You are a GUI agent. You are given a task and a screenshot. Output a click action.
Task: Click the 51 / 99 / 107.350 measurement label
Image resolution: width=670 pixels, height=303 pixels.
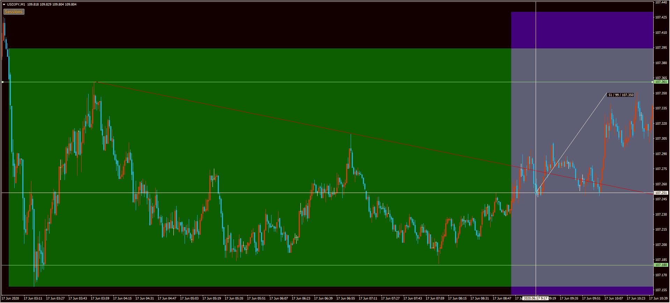point(620,95)
